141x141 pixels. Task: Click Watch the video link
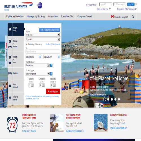point(98,94)
